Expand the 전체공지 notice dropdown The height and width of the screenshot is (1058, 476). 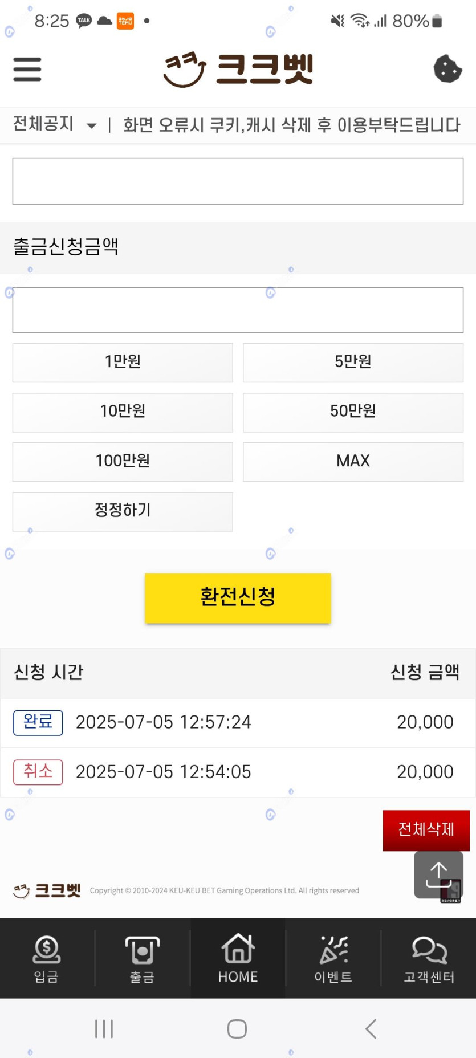click(55, 124)
